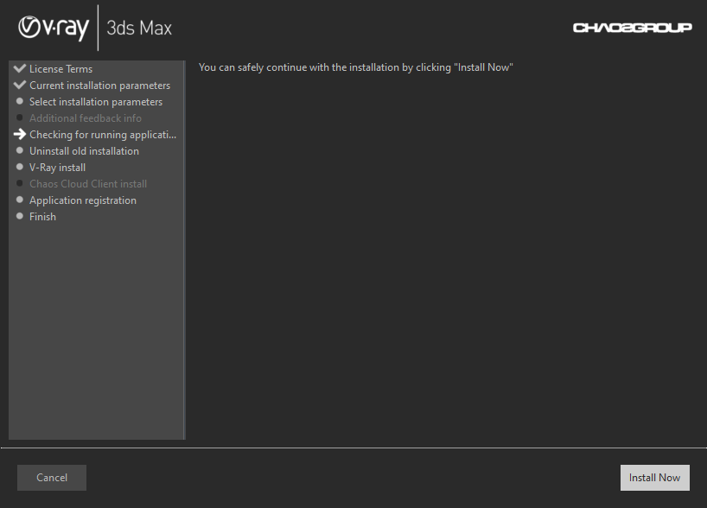Click the Cancel button
The height and width of the screenshot is (508, 707).
point(51,477)
